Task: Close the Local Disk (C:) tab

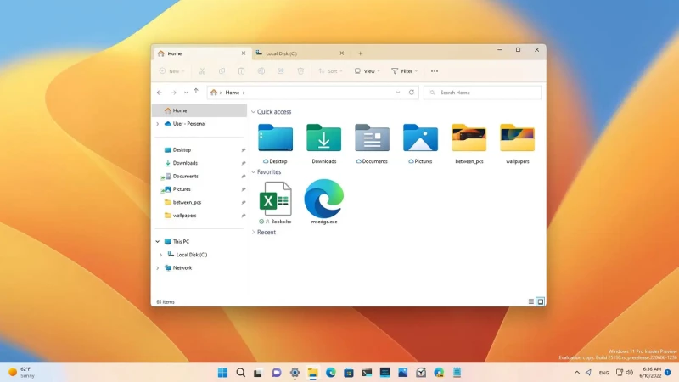Action: pyautogui.click(x=342, y=53)
